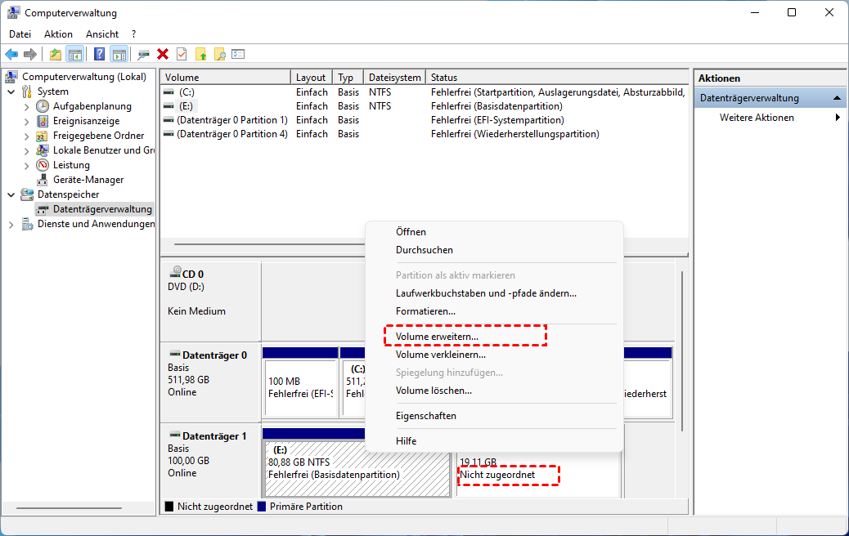Go up one level via folder icon
This screenshot has height=536, width=849.
coord(56,54)
